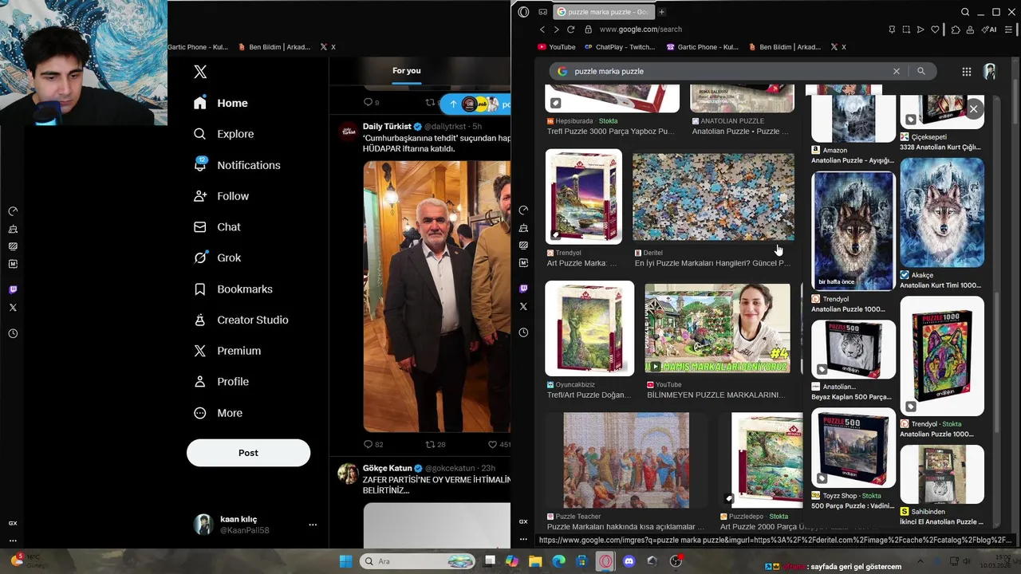The width and height of the screenshot is (1021, 574).
Task: Open Creator Studio in the X navigation
Action: [x=241, y=320]
